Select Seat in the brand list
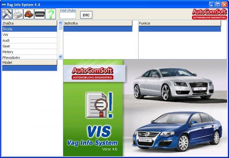 [x=29, y=46]
